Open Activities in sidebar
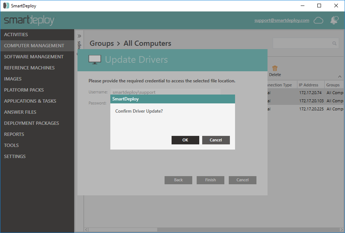The height and width of the screenshot is (233, 345). pos(37,35)
